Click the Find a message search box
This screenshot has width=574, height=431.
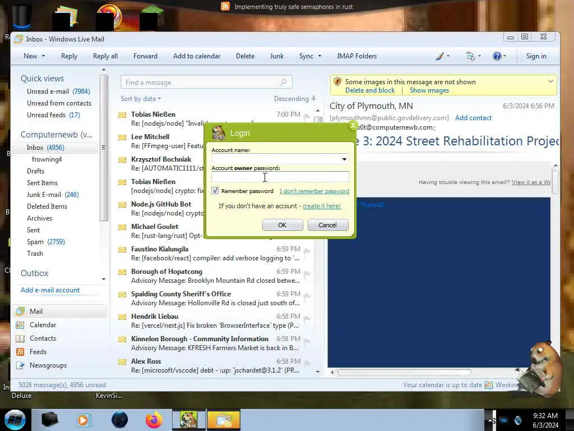(206, 82)
